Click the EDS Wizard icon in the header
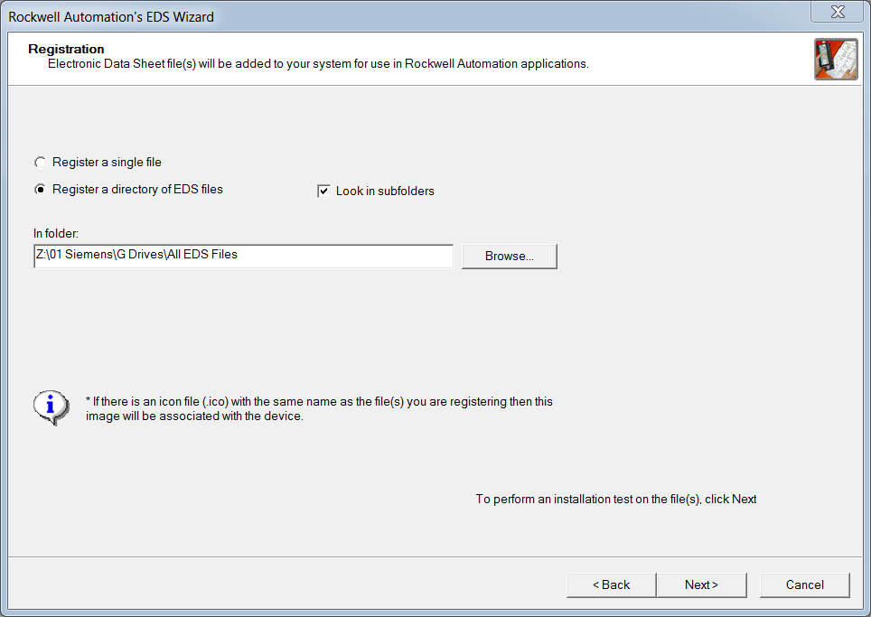Image resolution: width=871 pixels, height=617 pixels. [835, 60]
